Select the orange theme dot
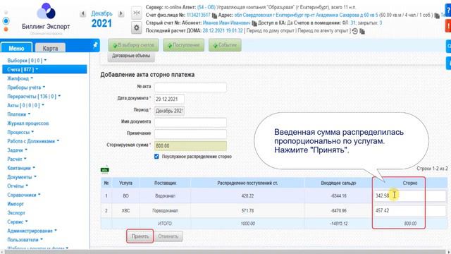The height and width of the screenshot is (254, 451). coord(6,30)
